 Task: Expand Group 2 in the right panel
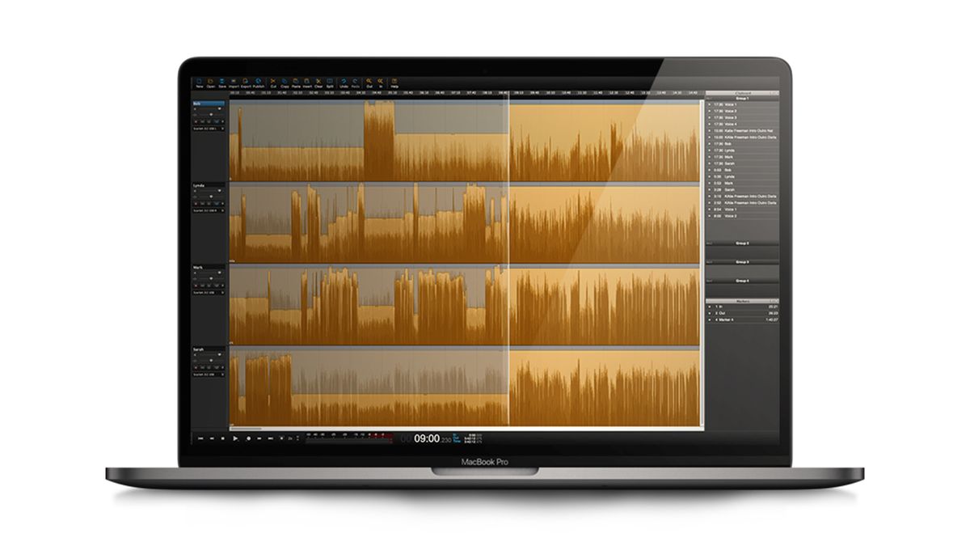pyautogui.click(x=743, y=243)
